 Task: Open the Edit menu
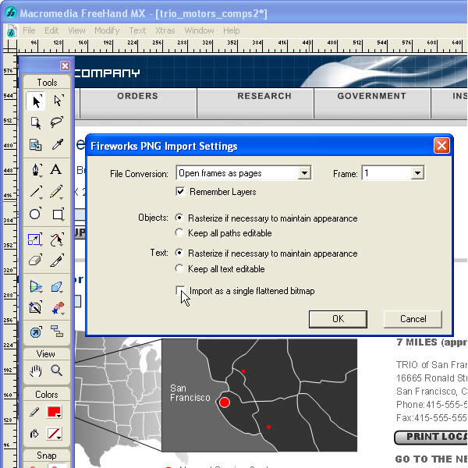(51, 30)
